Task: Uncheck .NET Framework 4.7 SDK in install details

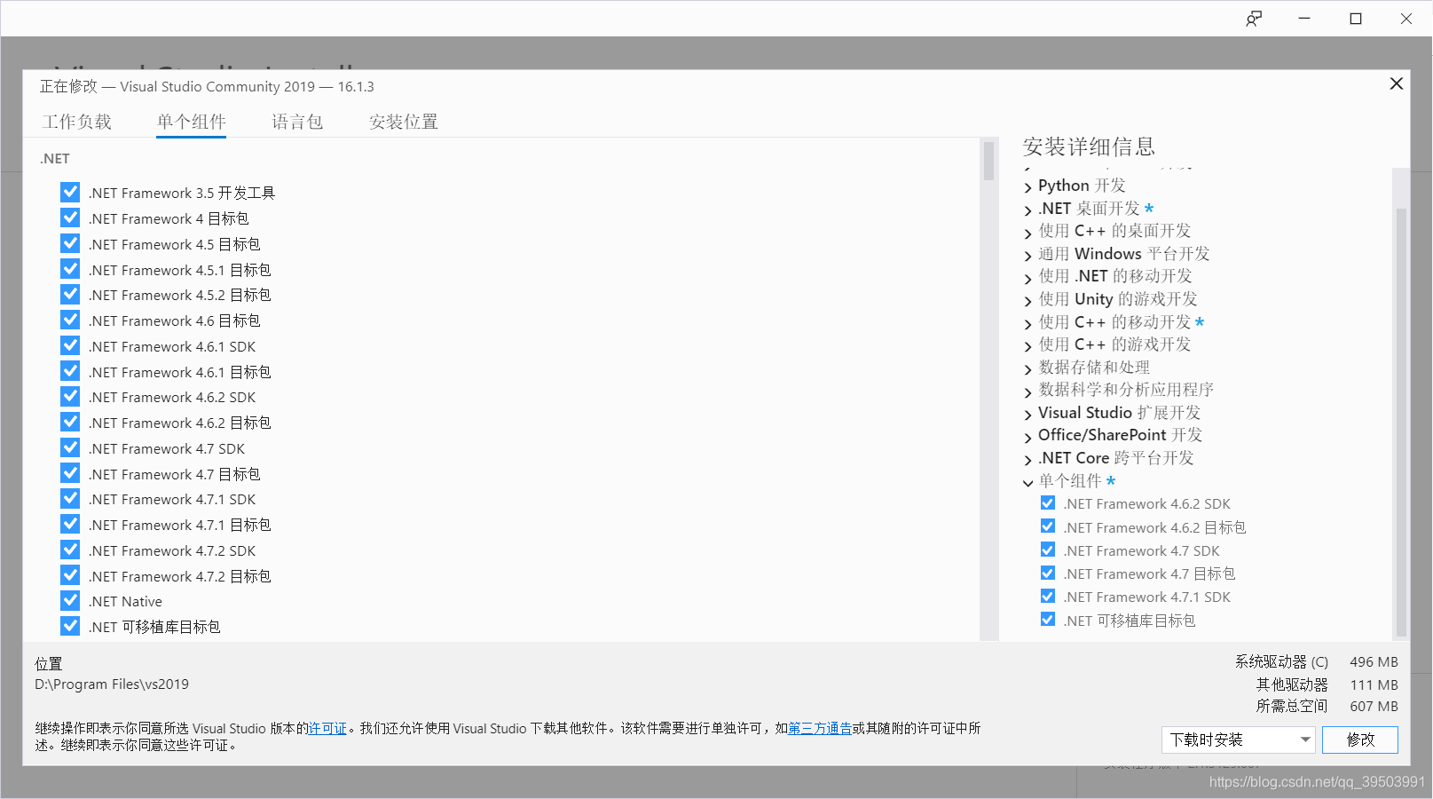Action: tap(1048, 550)
